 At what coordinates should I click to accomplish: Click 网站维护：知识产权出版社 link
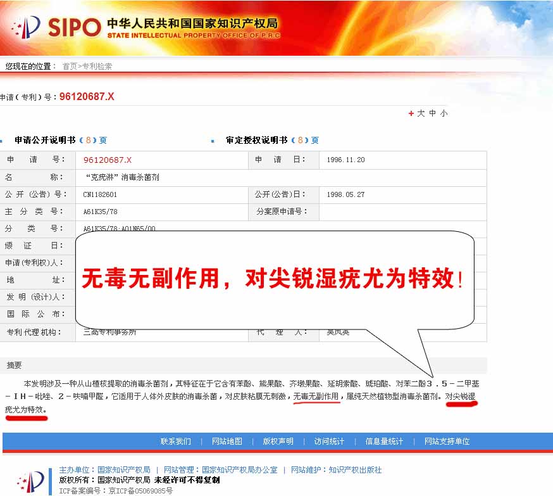click(x=336, y=470)
